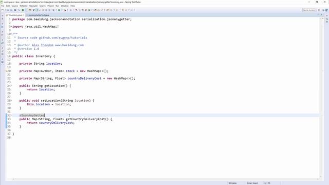Close the Inventory.java tab

24,15
